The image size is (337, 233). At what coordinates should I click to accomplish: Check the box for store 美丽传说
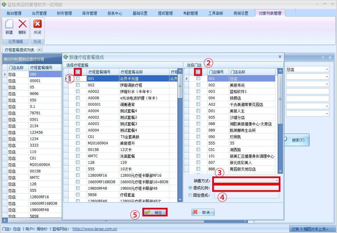pos(198,85)
